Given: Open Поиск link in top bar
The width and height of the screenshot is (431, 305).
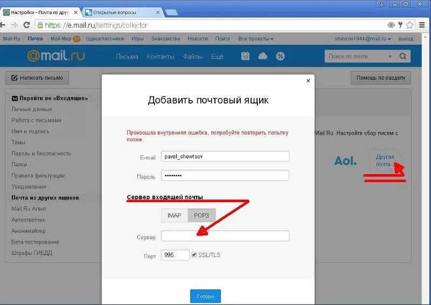Looking at the screenshot, I should pos(223,39).
